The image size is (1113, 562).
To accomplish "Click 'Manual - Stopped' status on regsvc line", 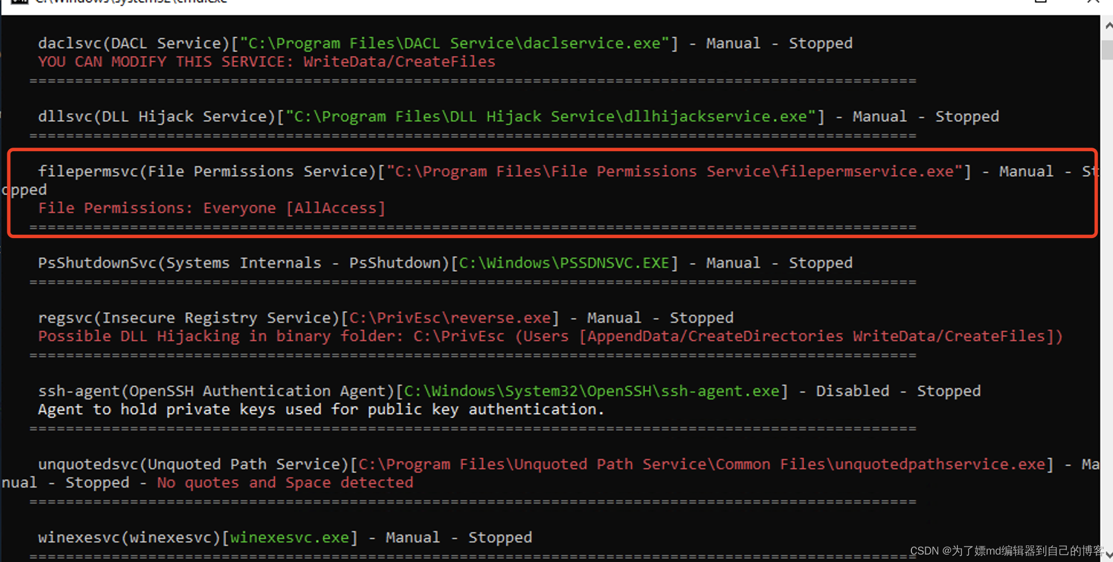I will pos(660,318).
